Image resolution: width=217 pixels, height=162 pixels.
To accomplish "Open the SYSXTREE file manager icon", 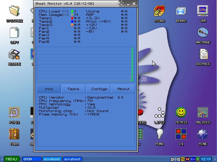I will 14,11.
